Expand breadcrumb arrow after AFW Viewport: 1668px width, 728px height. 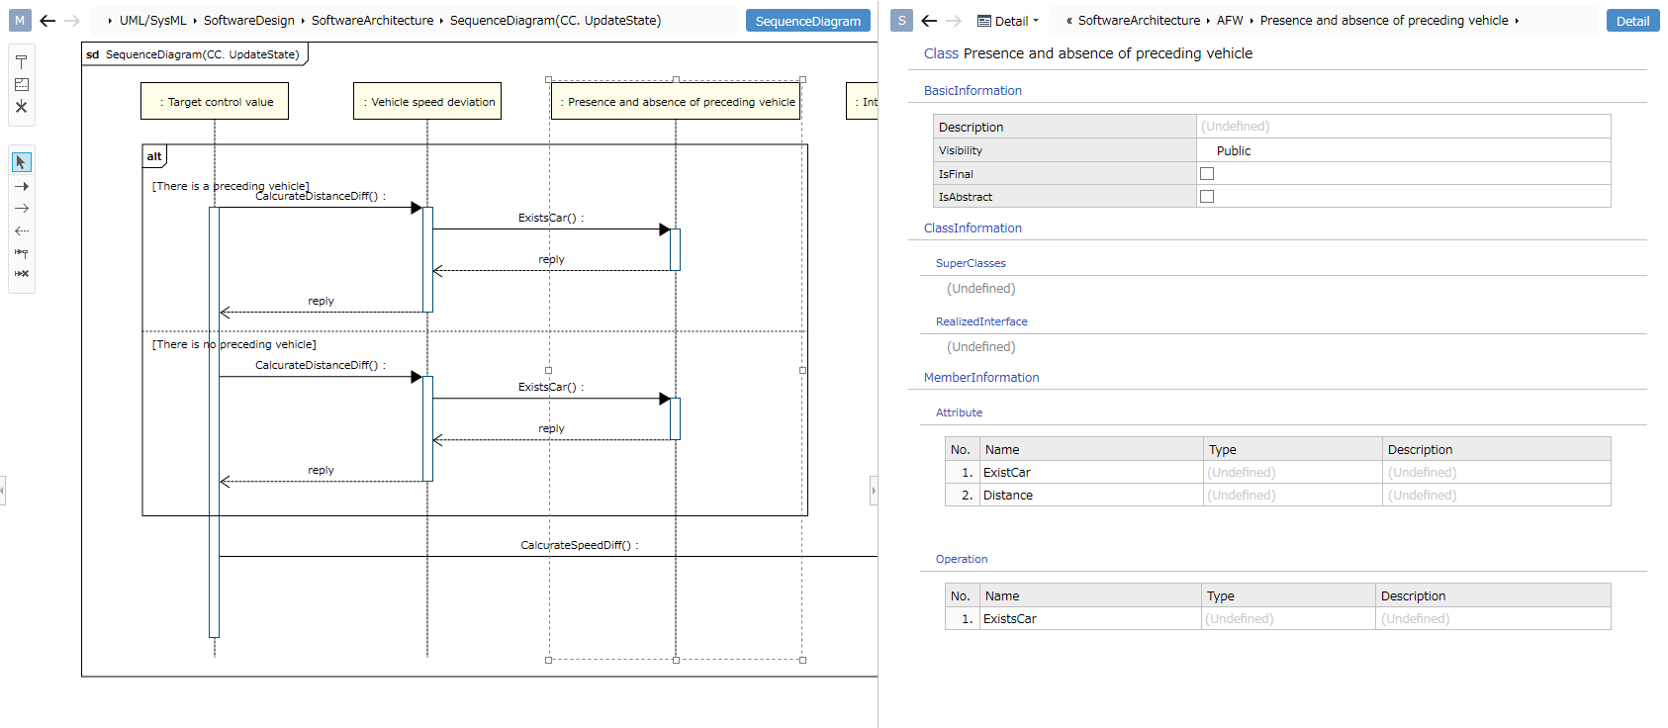click(1251, 21)
